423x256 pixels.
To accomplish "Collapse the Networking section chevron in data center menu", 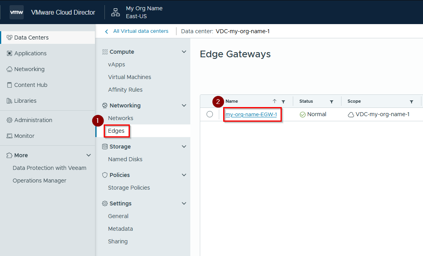I will click(x=184, y=105).
